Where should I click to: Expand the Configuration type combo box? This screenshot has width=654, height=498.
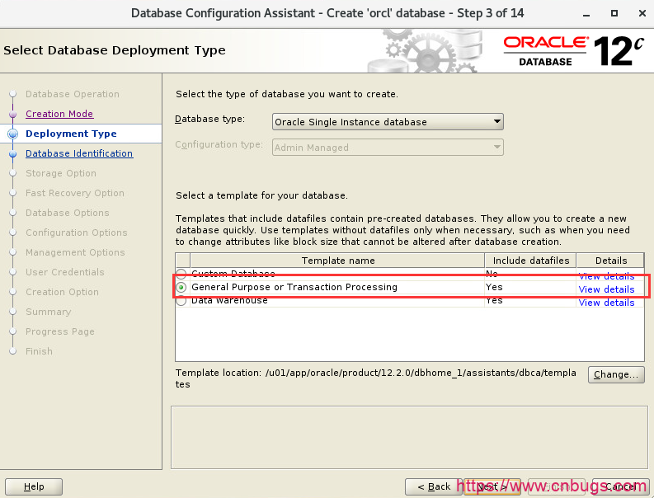(x=388, y=148)
